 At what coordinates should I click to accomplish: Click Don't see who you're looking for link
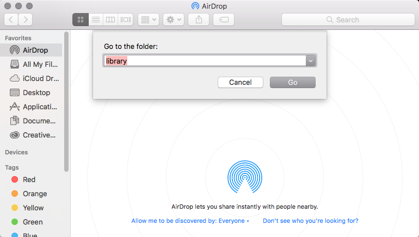click(x=311, y=221)
